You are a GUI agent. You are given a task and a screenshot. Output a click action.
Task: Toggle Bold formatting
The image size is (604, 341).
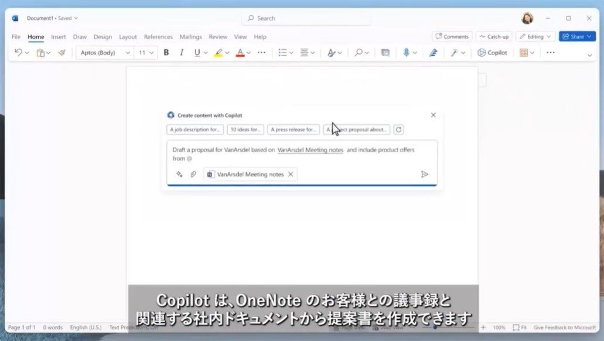(x=166, y=52)
